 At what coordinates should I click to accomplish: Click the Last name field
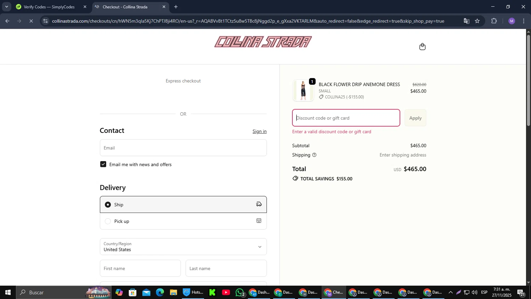(x=226, y=268)
